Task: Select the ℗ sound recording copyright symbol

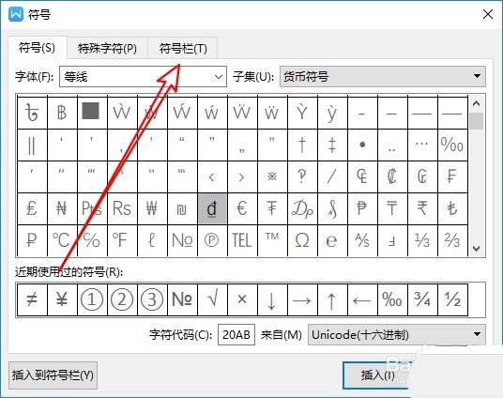Action: coord(212,240)
